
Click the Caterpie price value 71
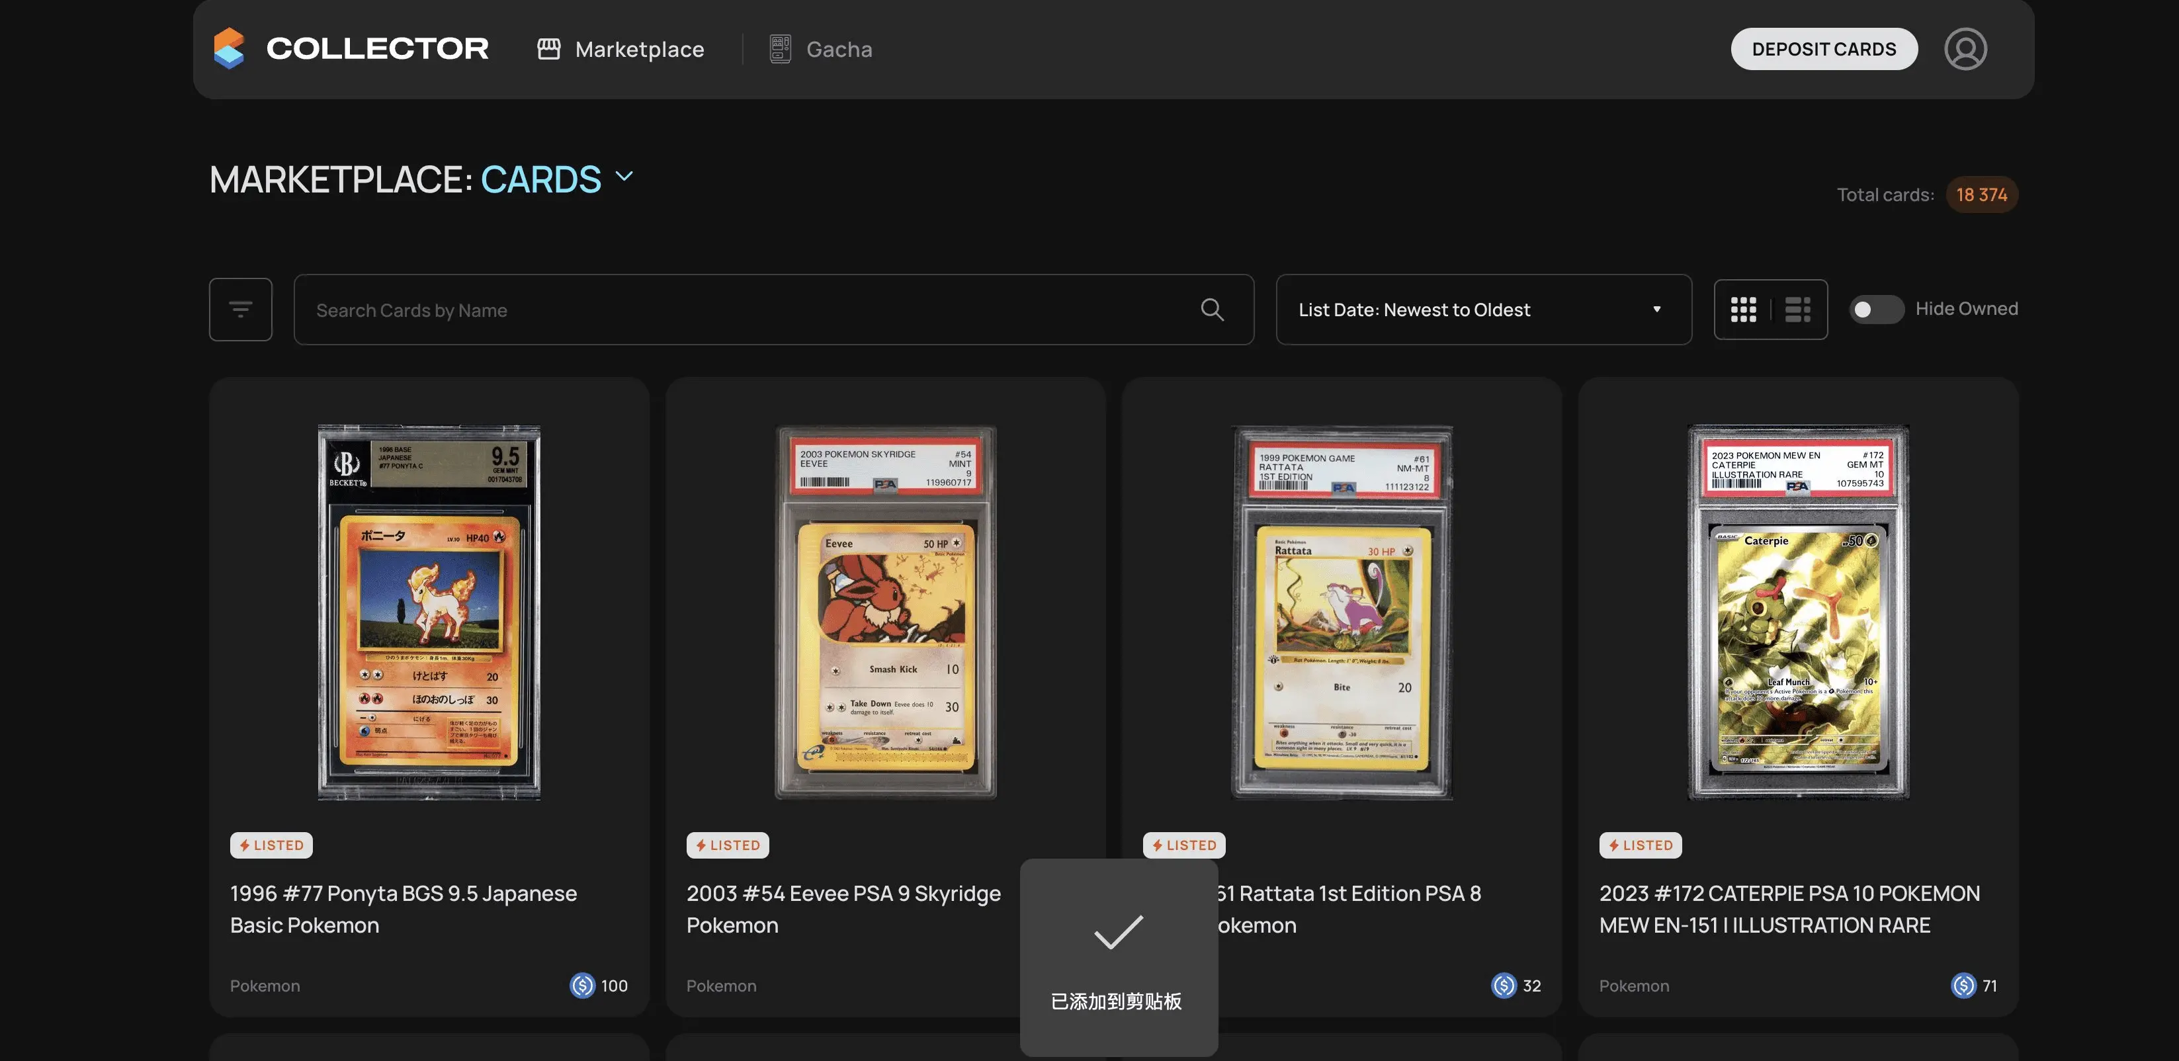[1990, 986]
